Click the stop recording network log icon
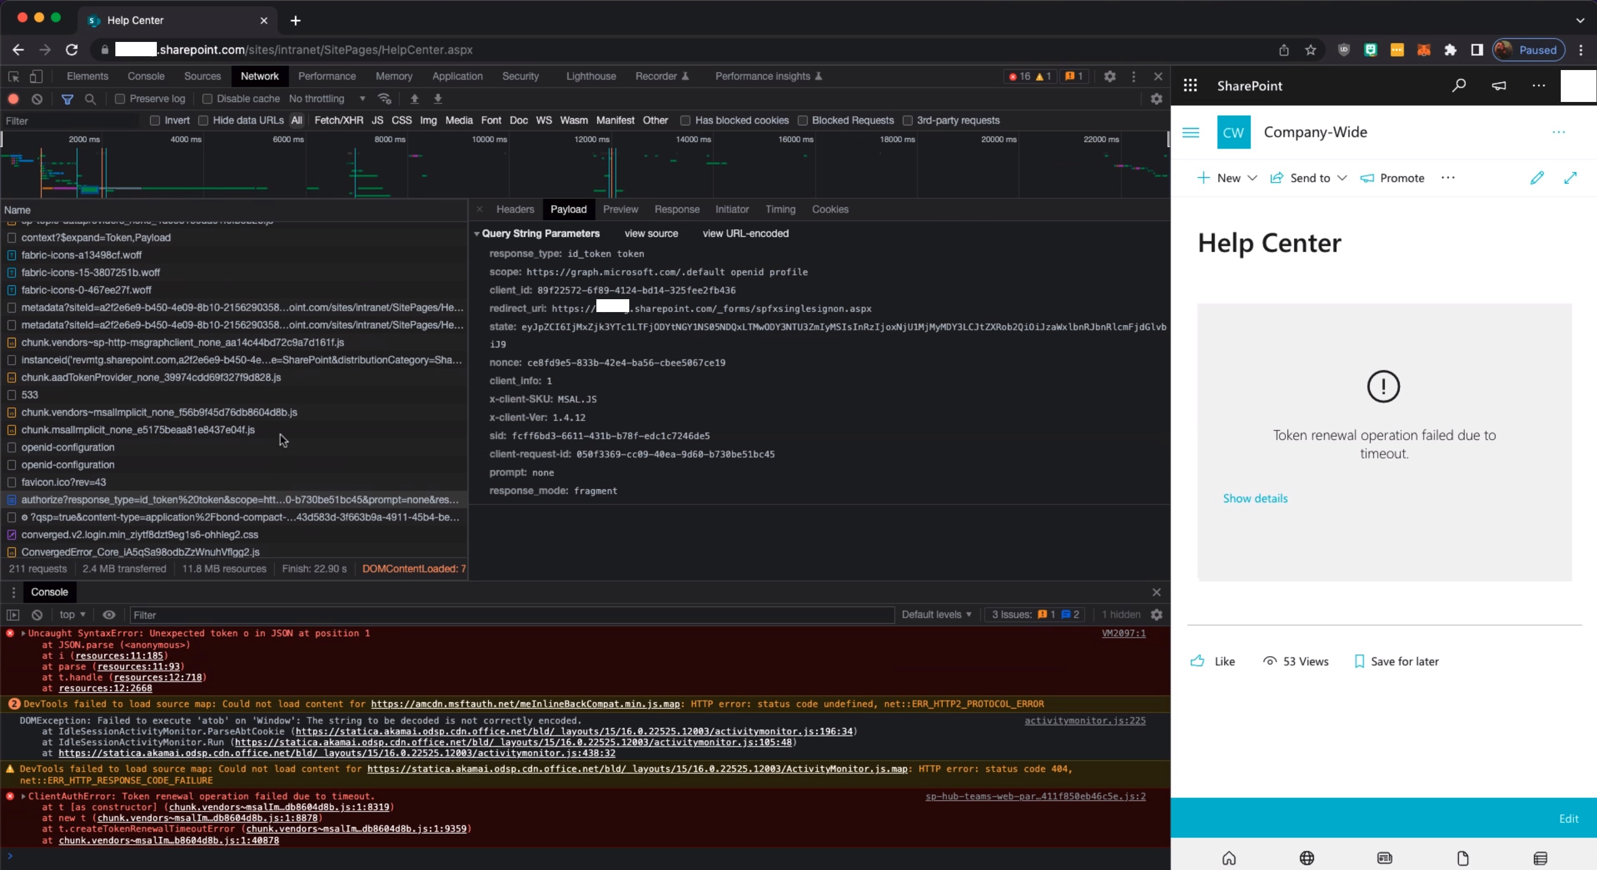1597x870 pixels. point(13,99)
